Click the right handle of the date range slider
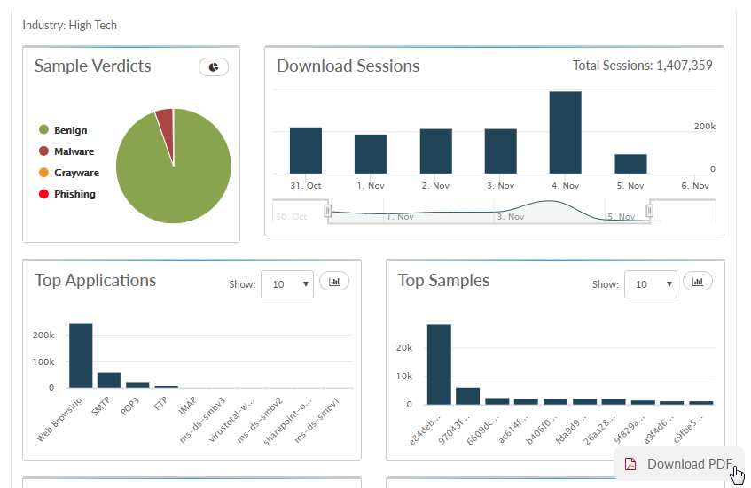 click(x=650, y=211)
